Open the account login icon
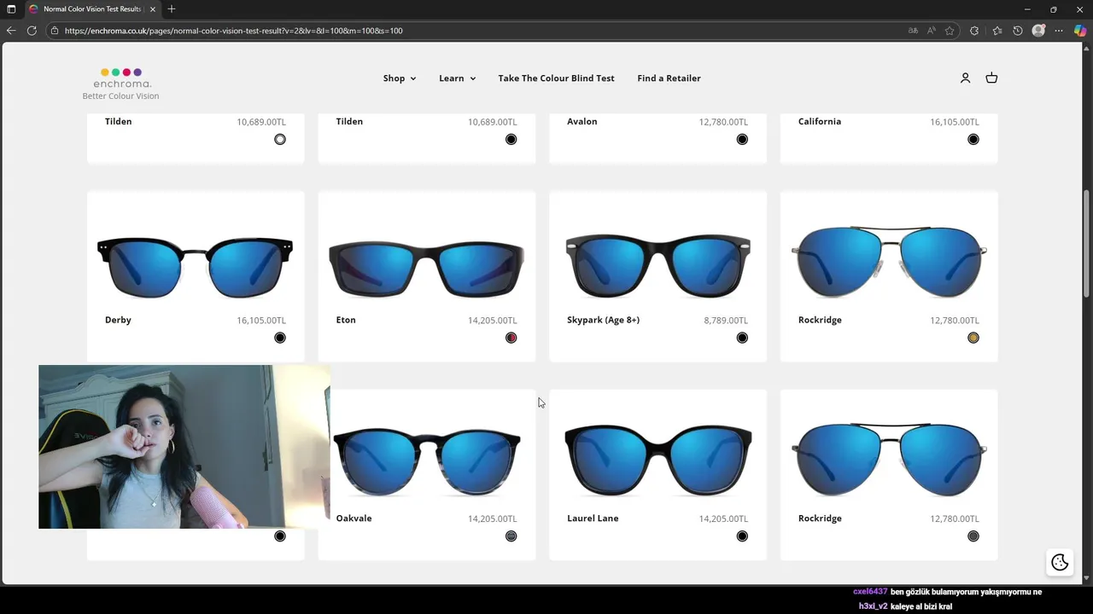Viewport: 1093px width, 614px height. click(965, 78)
